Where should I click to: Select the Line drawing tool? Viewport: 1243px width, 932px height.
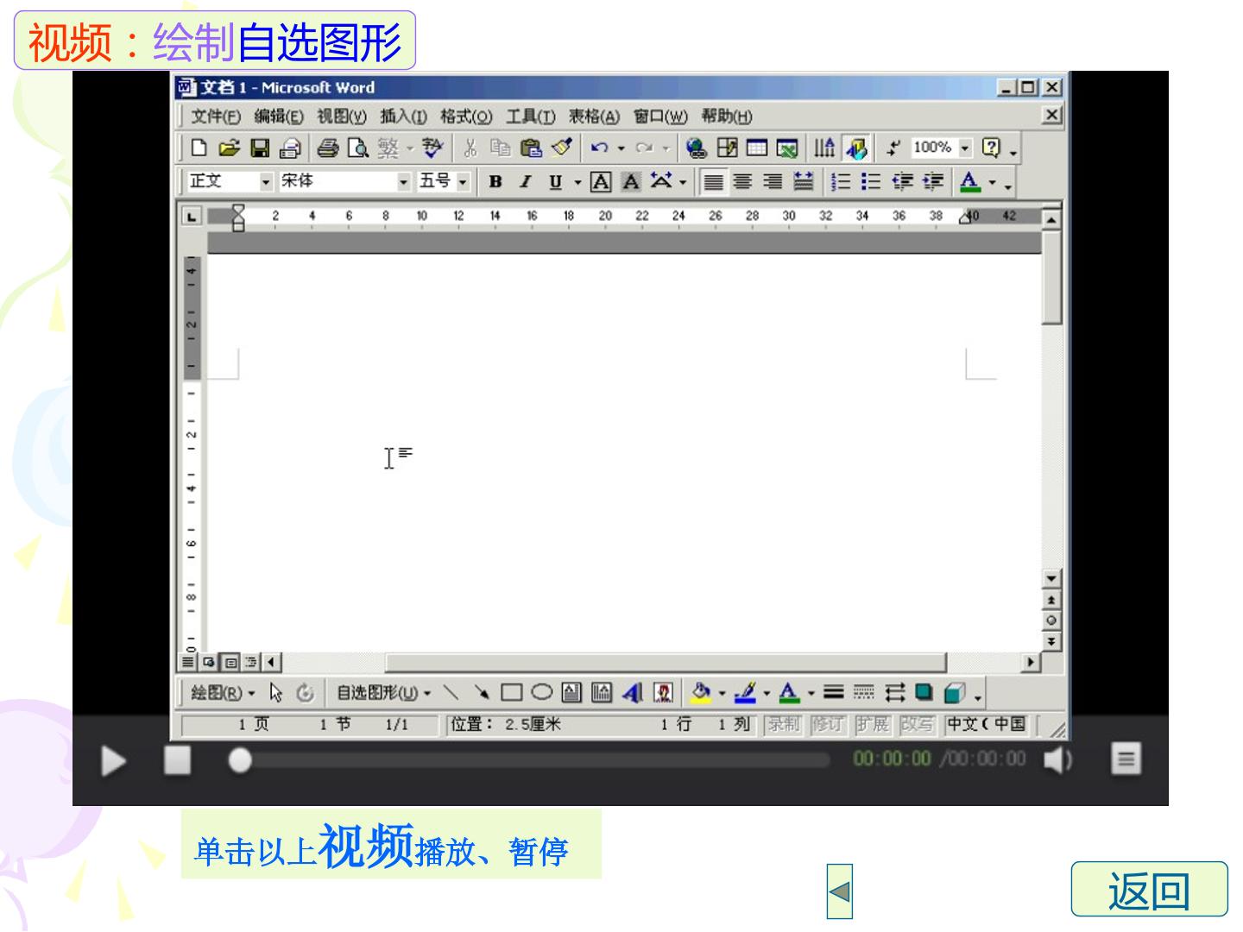pos(451,693)
